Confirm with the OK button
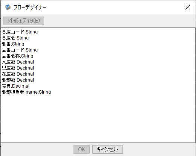Screen dimensions: 196x156 pyautogui.click(x=81, y=149)
